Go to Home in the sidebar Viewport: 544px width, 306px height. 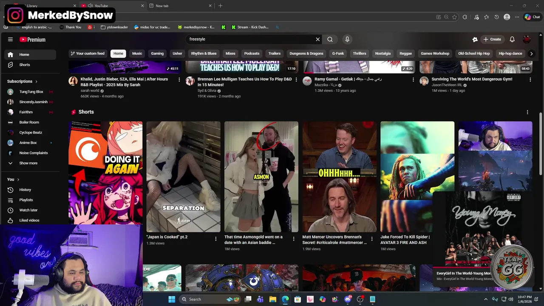coord(30,54)
